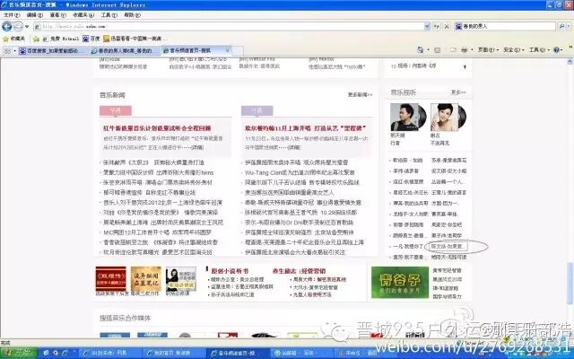This screenshot has height=359, width=574.
Task: Click the green 青谷子 banner
Action: pyautogui.click(x=400, y=282)
